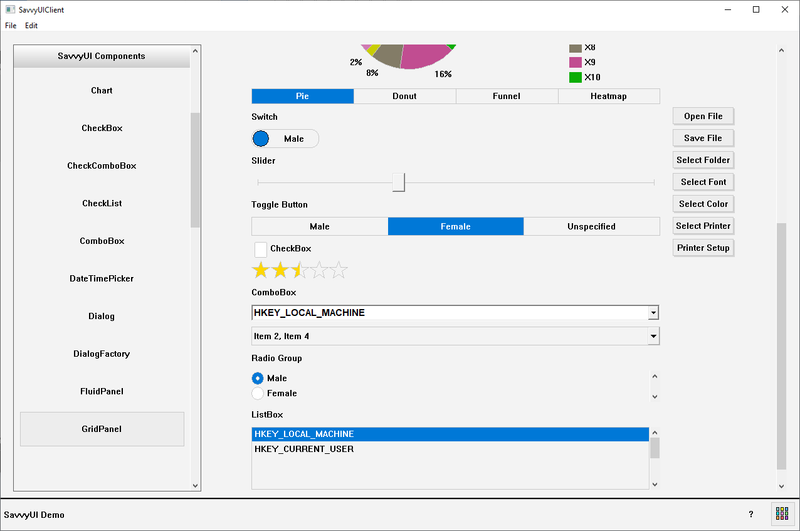Viewport: 800px width, 531px height.
Task: Select HKEY_CURRENT_USER in the ListBox
Action: point(304,449)
